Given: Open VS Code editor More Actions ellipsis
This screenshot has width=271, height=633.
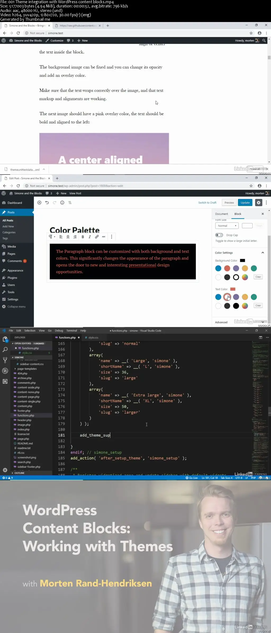Looking at the screenshot, I should pos(267,338).
